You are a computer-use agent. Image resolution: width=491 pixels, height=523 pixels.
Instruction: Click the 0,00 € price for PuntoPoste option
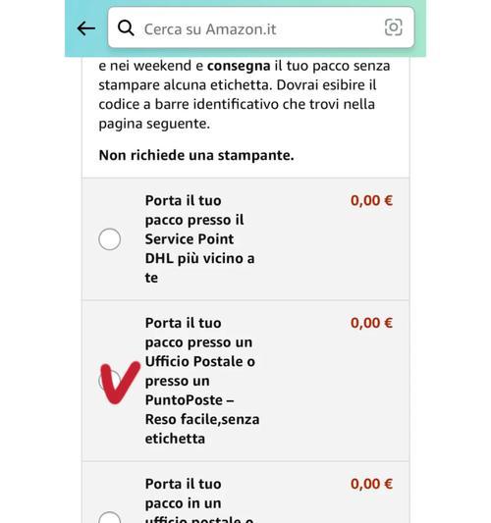371,323
